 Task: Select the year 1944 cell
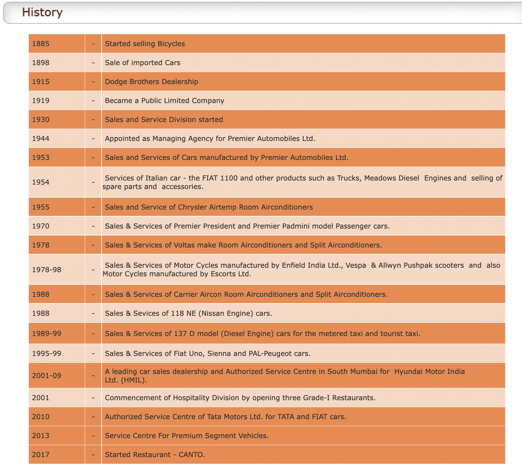coord(57,138)
